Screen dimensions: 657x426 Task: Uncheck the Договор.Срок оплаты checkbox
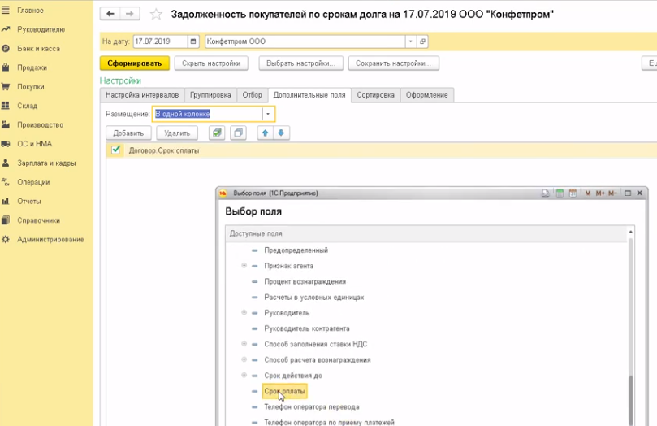pyautogui.click(x=116, y=150)
